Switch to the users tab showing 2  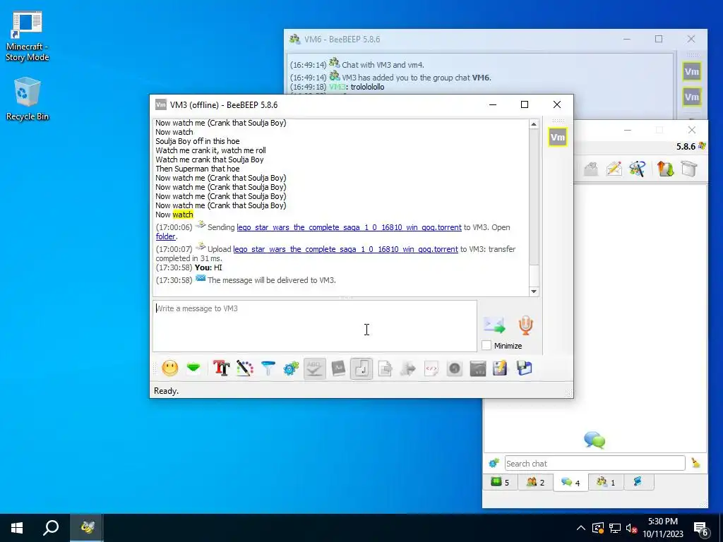tap(535, 482)
